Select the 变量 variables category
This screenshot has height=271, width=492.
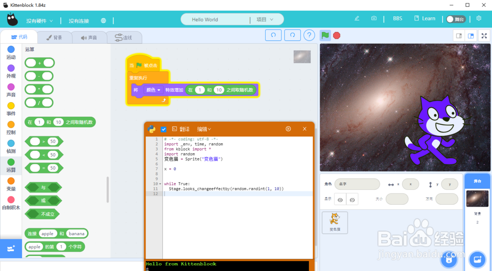11,184
